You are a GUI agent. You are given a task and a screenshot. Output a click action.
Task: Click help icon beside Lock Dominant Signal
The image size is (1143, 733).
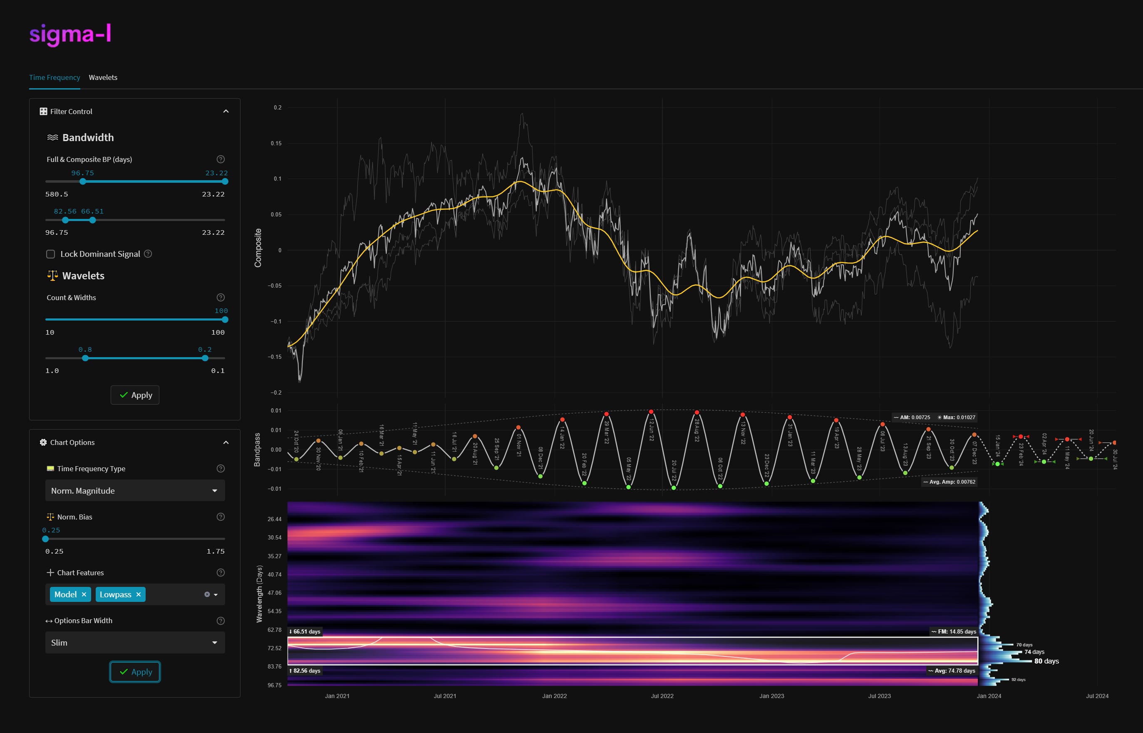coord(148,253)
